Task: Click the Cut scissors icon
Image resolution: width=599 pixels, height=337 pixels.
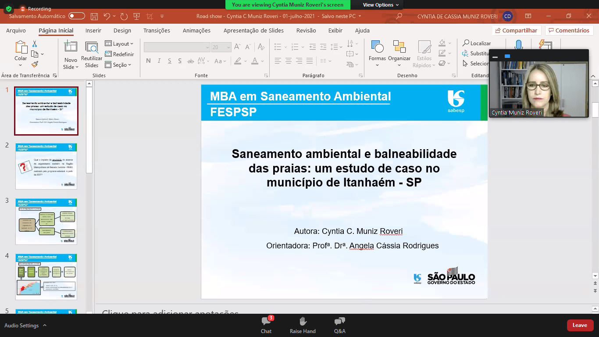Action: (35, 44)
